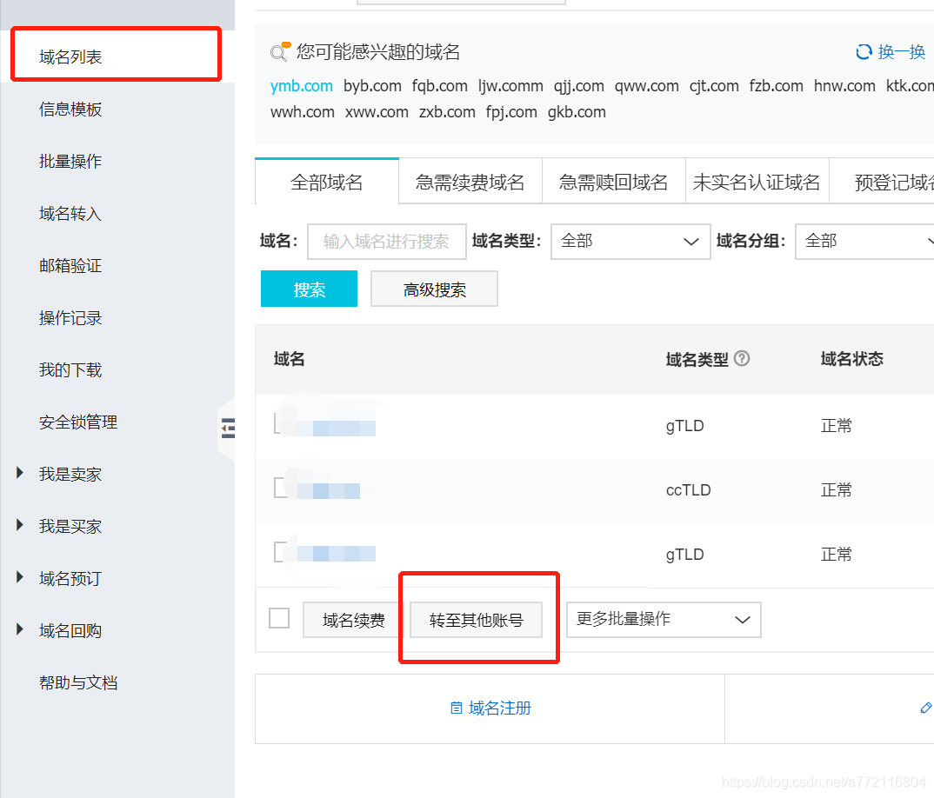Tick the checkbox of the last gTLD domain row
Image resolution: width=934 pixels, height=798 pixels.
279,551
